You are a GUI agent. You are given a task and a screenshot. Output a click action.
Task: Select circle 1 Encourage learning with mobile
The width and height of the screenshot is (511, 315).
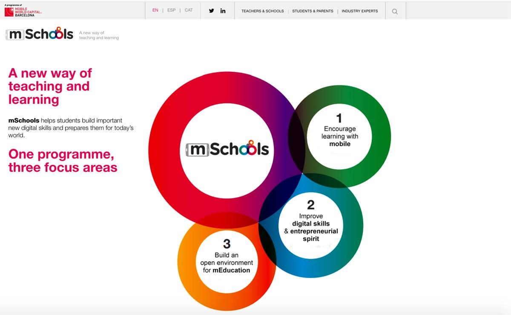[339, 136]
